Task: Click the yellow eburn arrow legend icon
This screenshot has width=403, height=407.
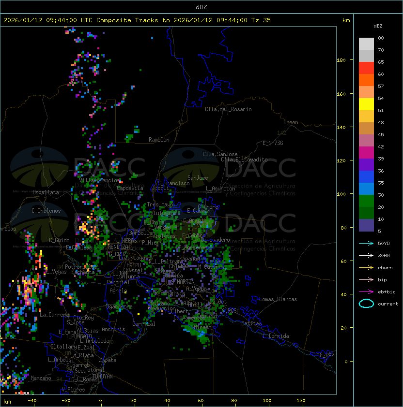Action: (x=366, y=268)
